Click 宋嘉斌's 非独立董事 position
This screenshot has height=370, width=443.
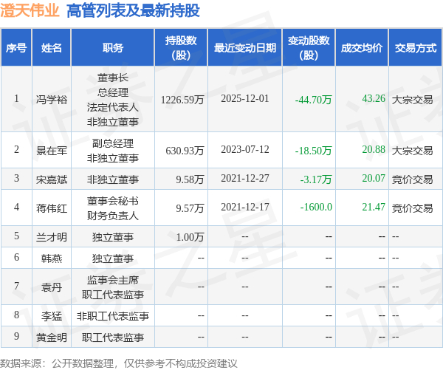pos(113,179)
